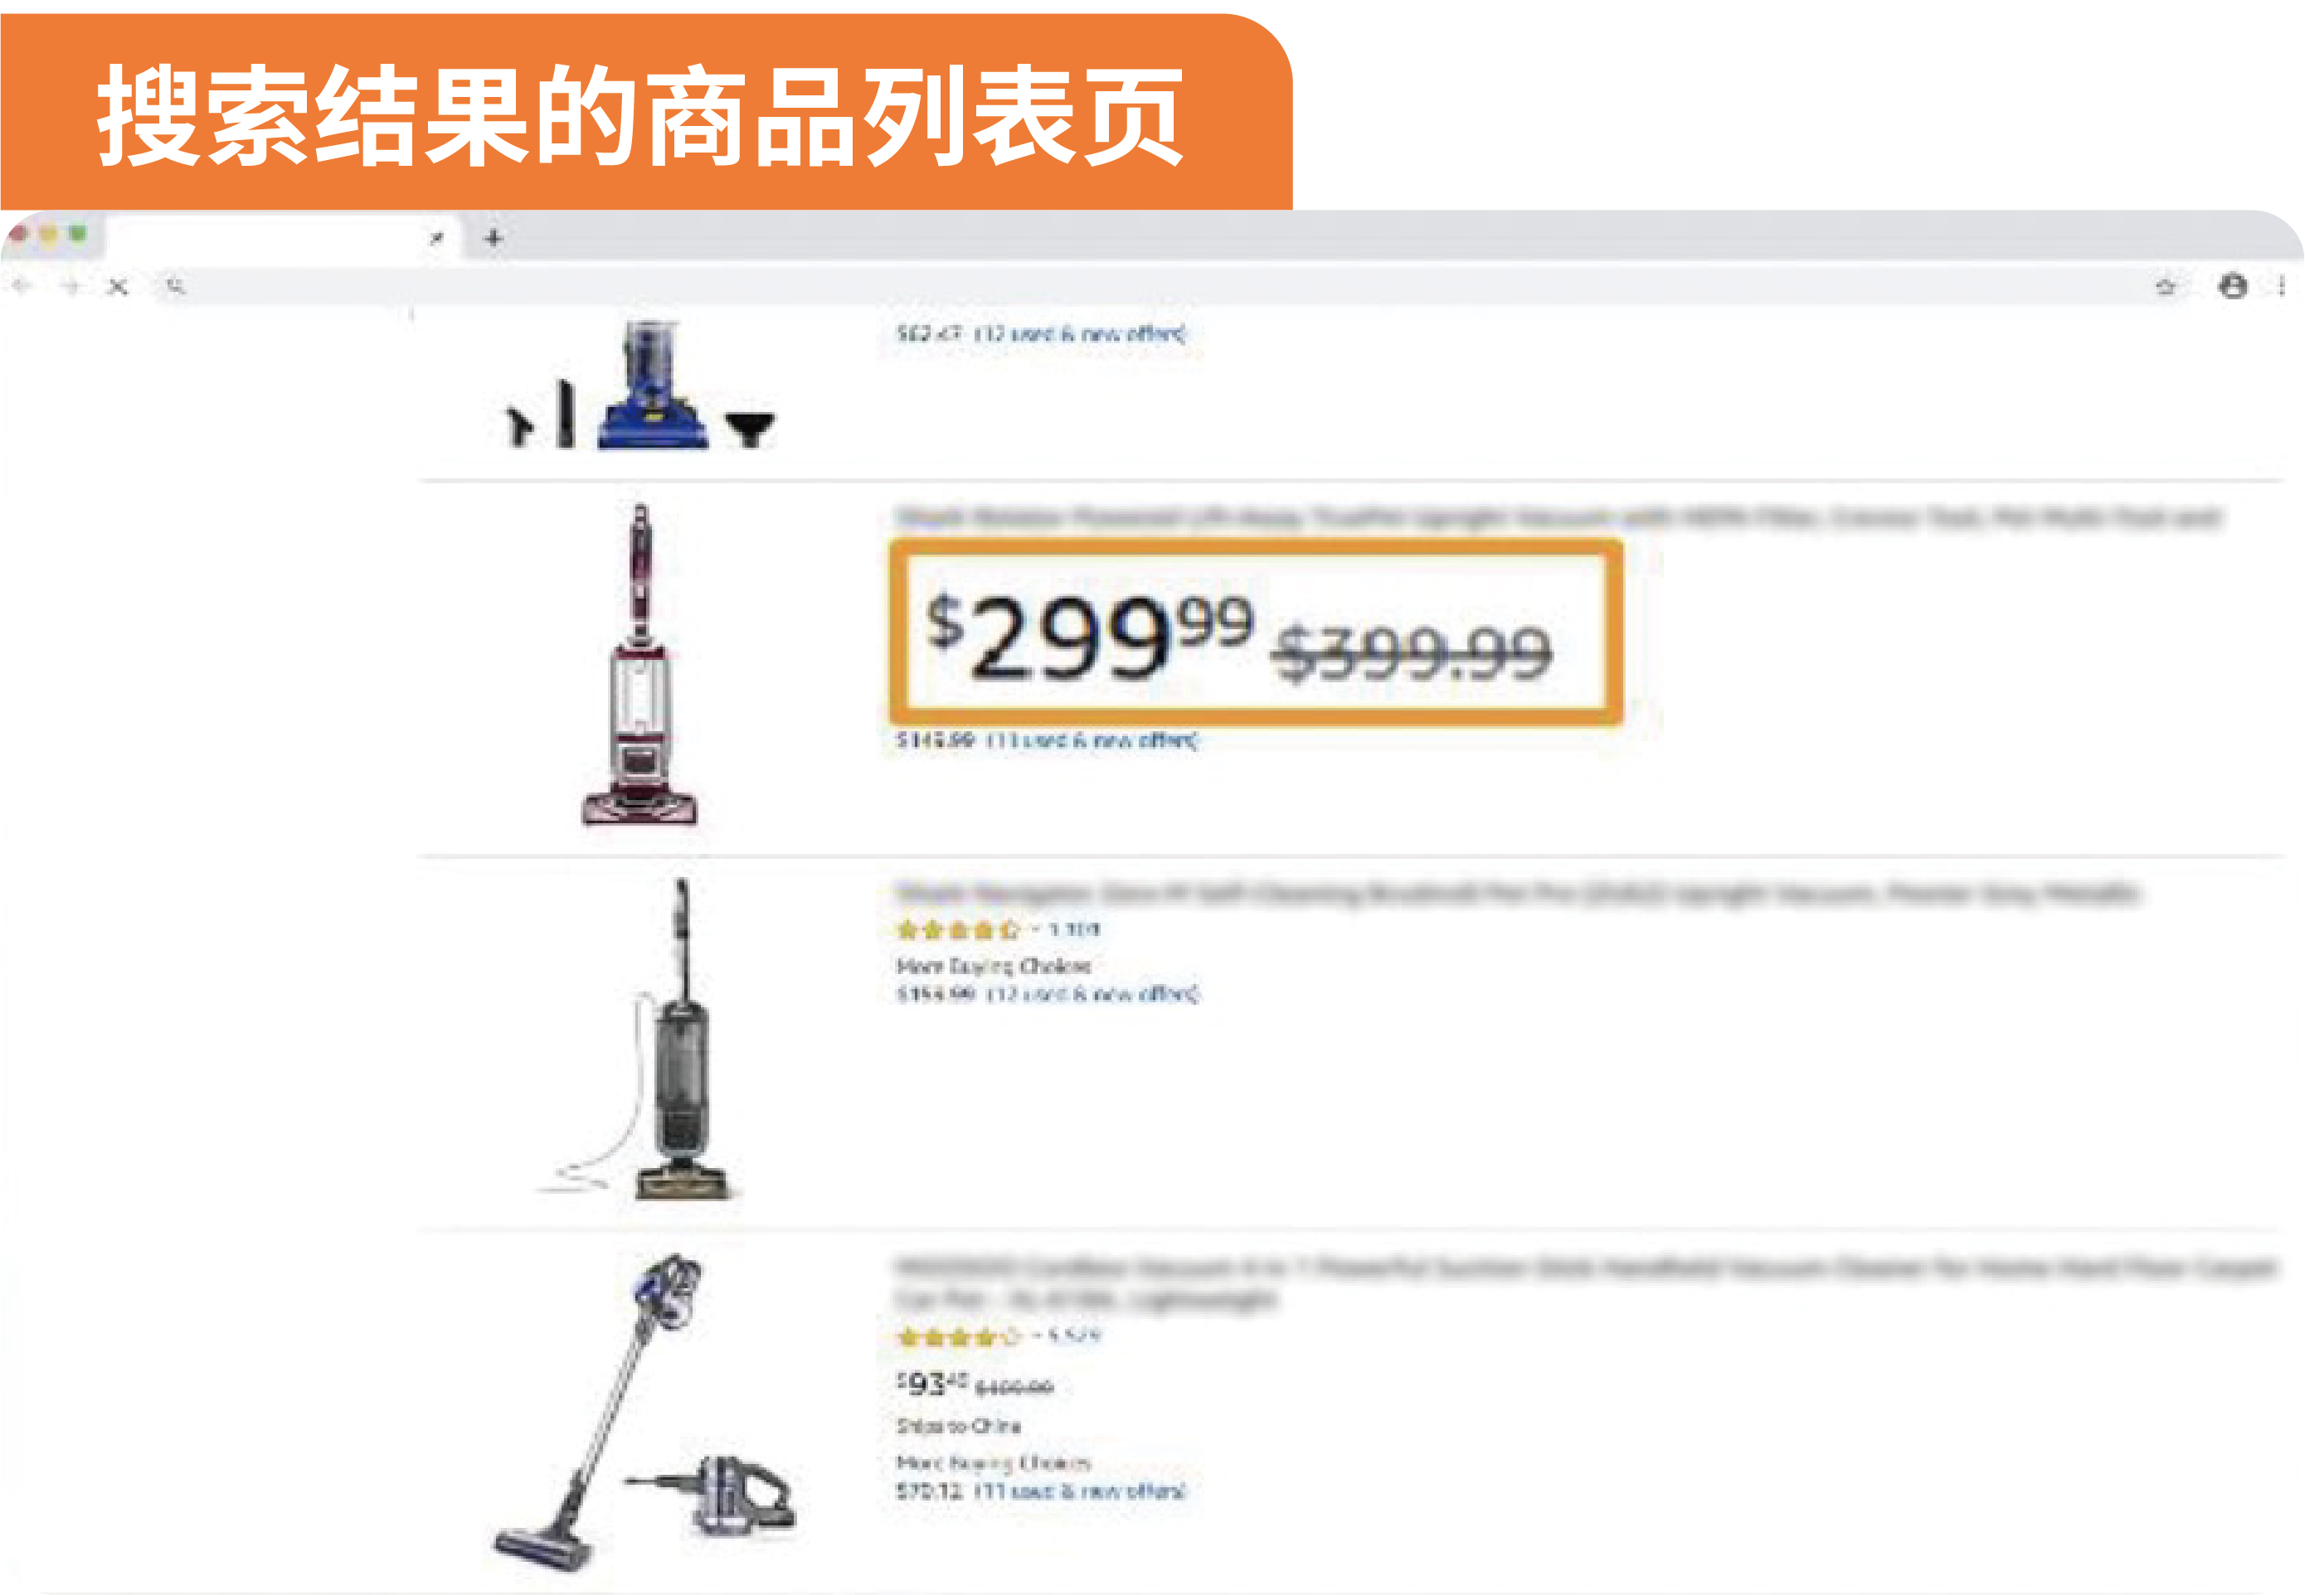Click the address bar field

click(x=1160, y=287)
